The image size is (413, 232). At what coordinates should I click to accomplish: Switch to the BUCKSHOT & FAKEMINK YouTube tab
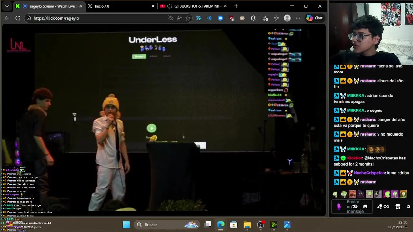pyautogui.click(x=194, y=6)
